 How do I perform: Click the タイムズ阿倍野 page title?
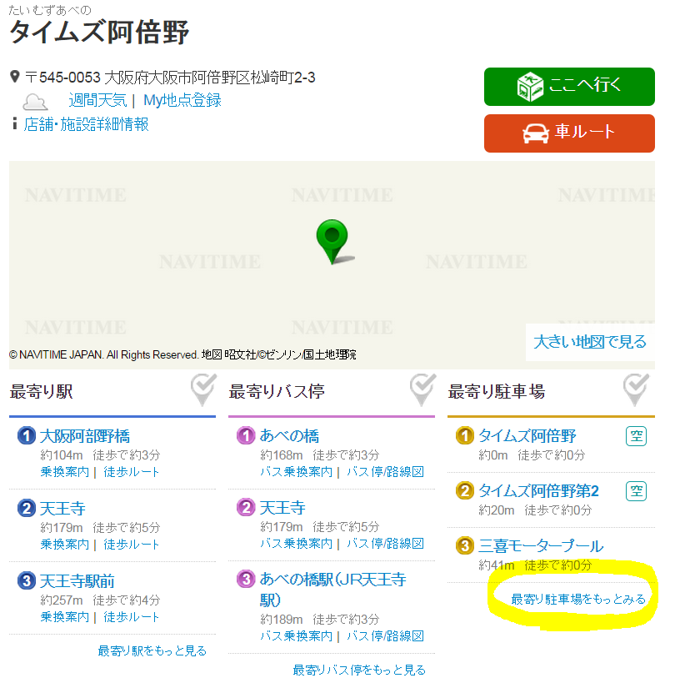(x=99, y=33)
